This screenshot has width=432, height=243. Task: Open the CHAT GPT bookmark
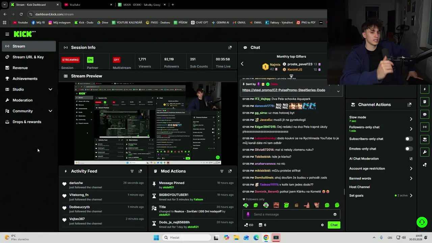199,23
